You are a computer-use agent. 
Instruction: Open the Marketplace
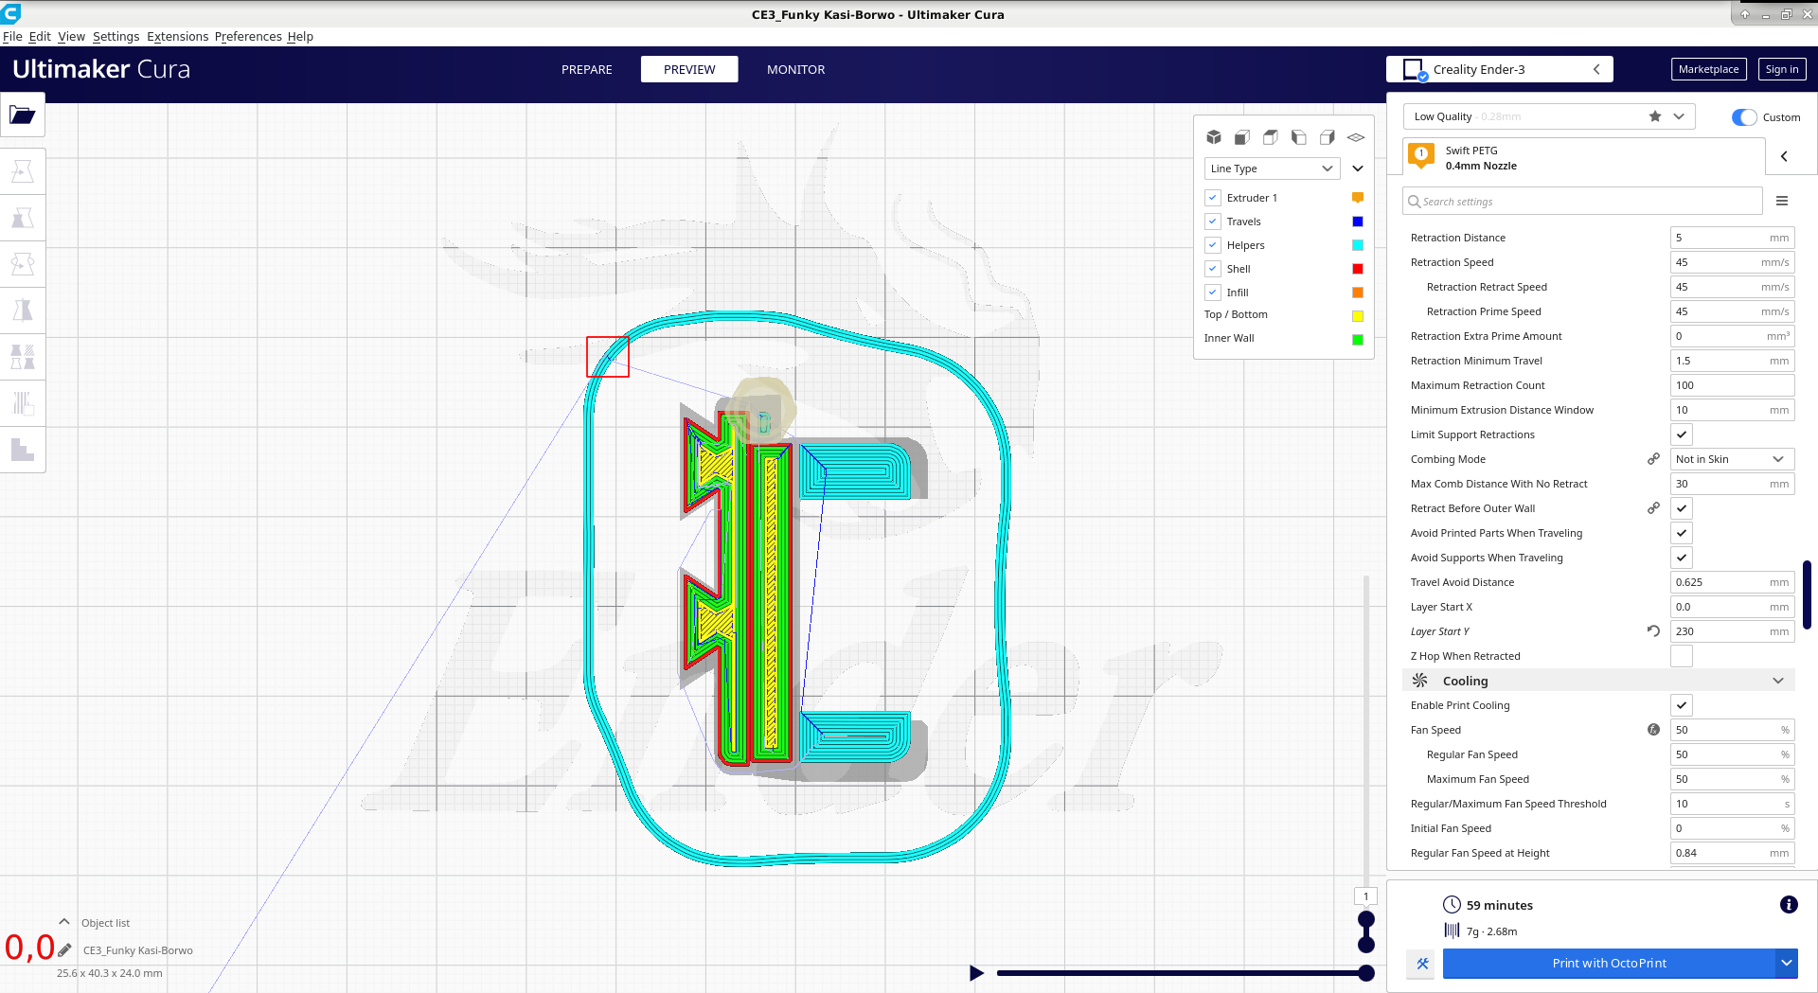1708,69
